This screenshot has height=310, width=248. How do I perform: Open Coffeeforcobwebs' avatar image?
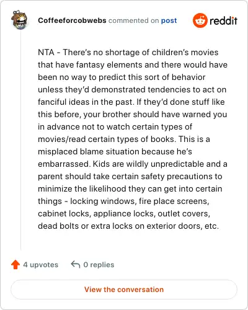pyautogui.click(x=19, y=20)
